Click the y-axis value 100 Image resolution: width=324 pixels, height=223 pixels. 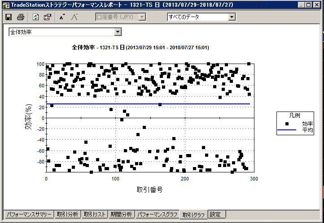point(40,64)
